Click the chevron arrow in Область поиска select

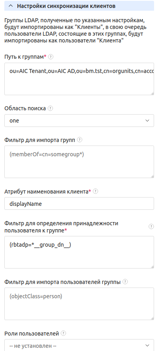147,121
